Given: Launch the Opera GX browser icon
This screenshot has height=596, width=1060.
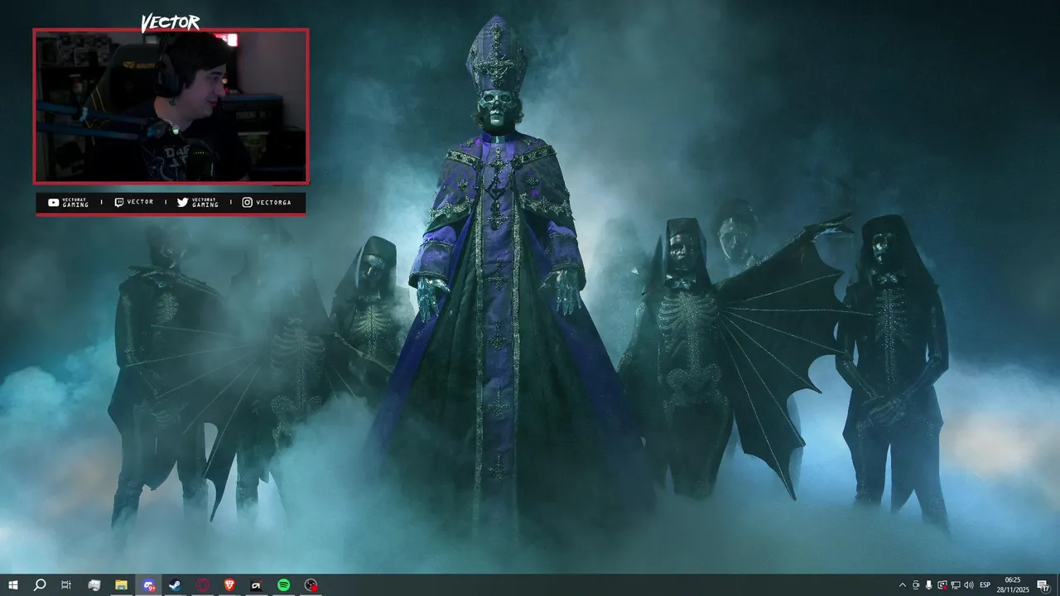Looking at the screenshot, I should click(203, 585).
